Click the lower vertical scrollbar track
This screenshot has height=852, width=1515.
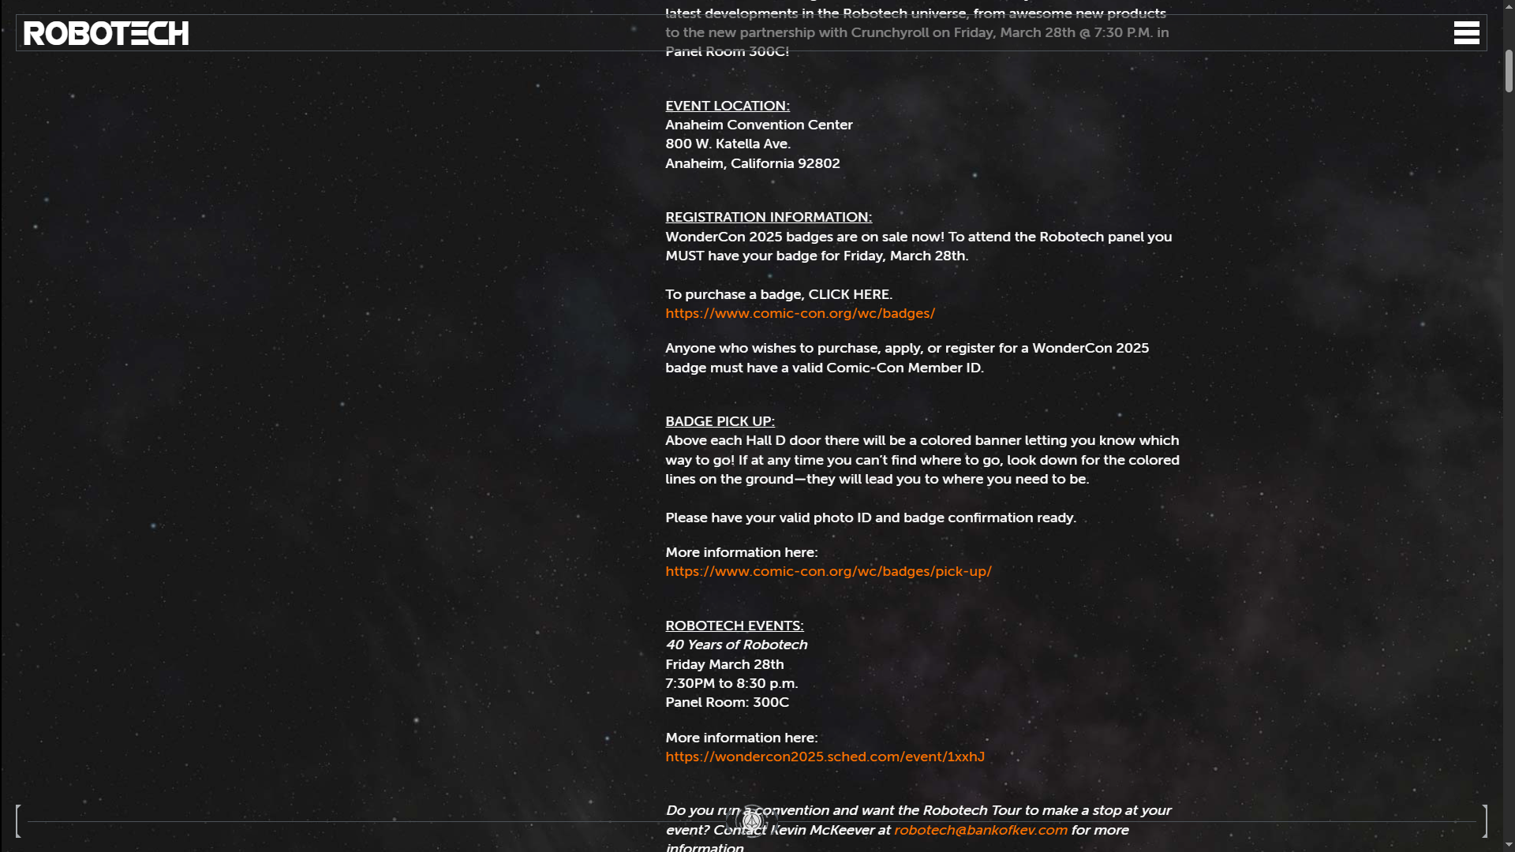[x=1509, y=473]
